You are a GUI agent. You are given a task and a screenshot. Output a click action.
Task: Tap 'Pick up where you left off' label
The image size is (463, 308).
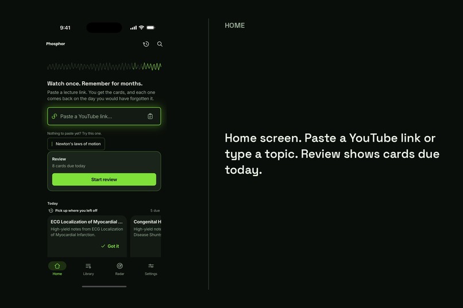click(x=76, y=210)
